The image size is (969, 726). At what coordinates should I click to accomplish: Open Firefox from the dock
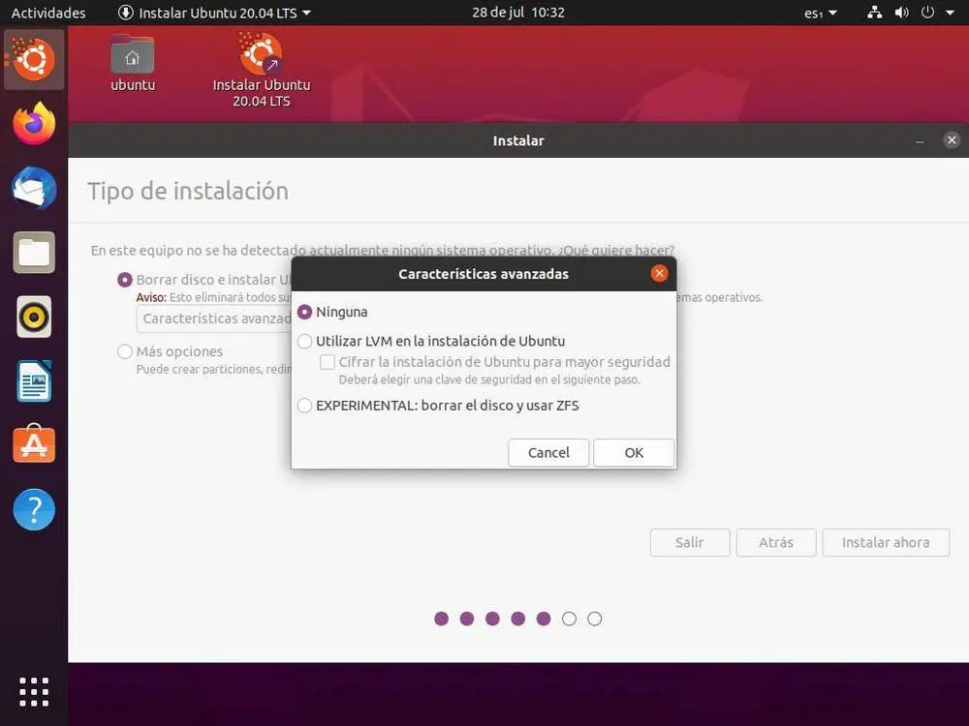coord(34,124)
